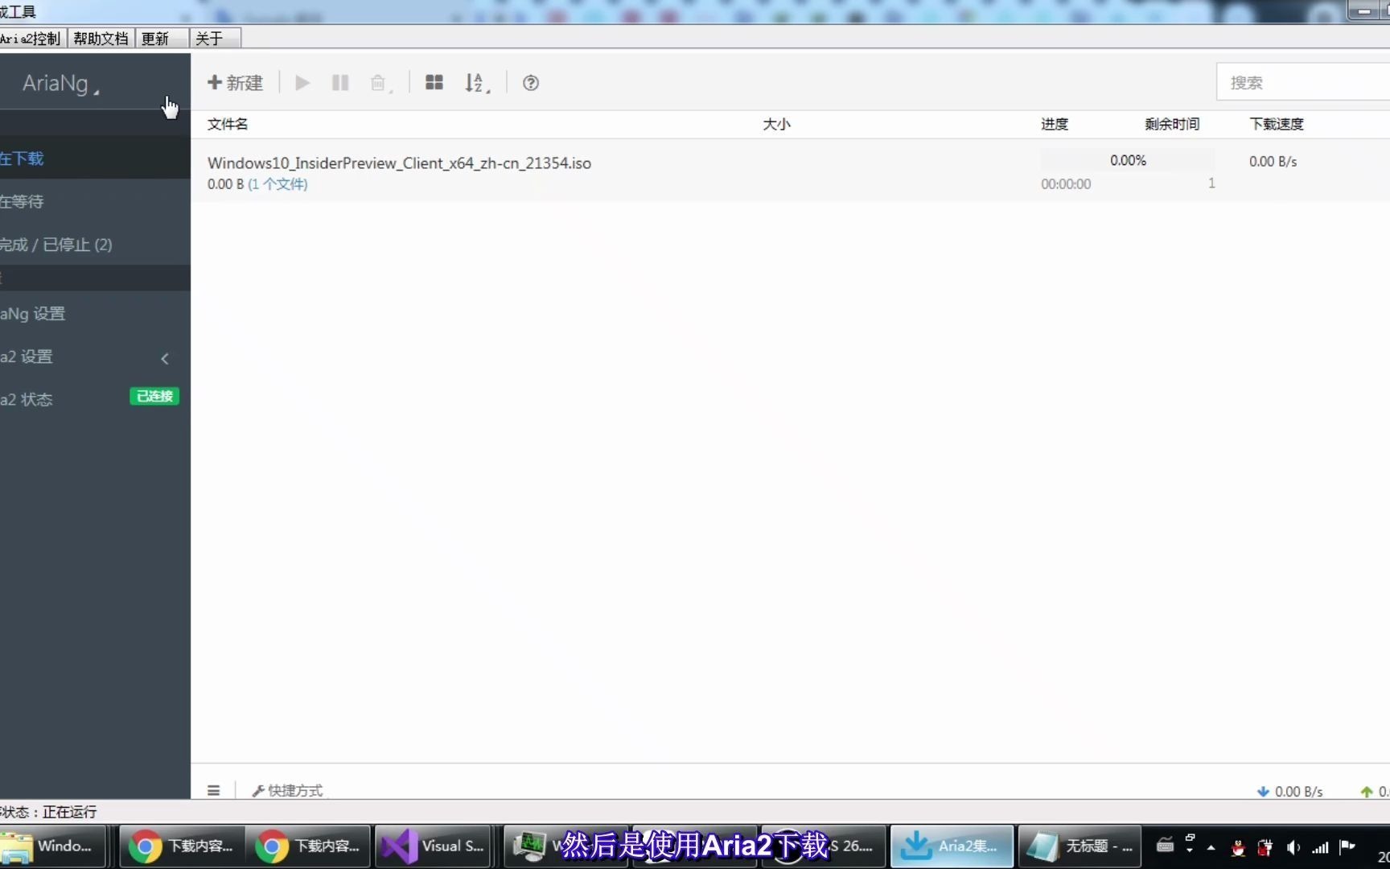1390x869 pixels.
Task: Open the volume speaker tray icon
Action: 1293,847
